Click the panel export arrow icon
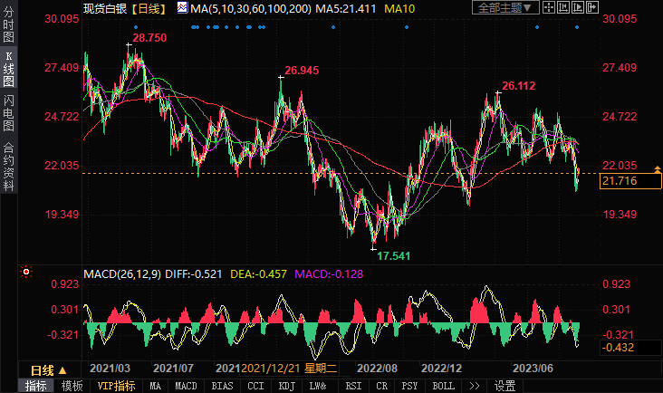Viewport: 663px width, 393px height. [592, 7]
